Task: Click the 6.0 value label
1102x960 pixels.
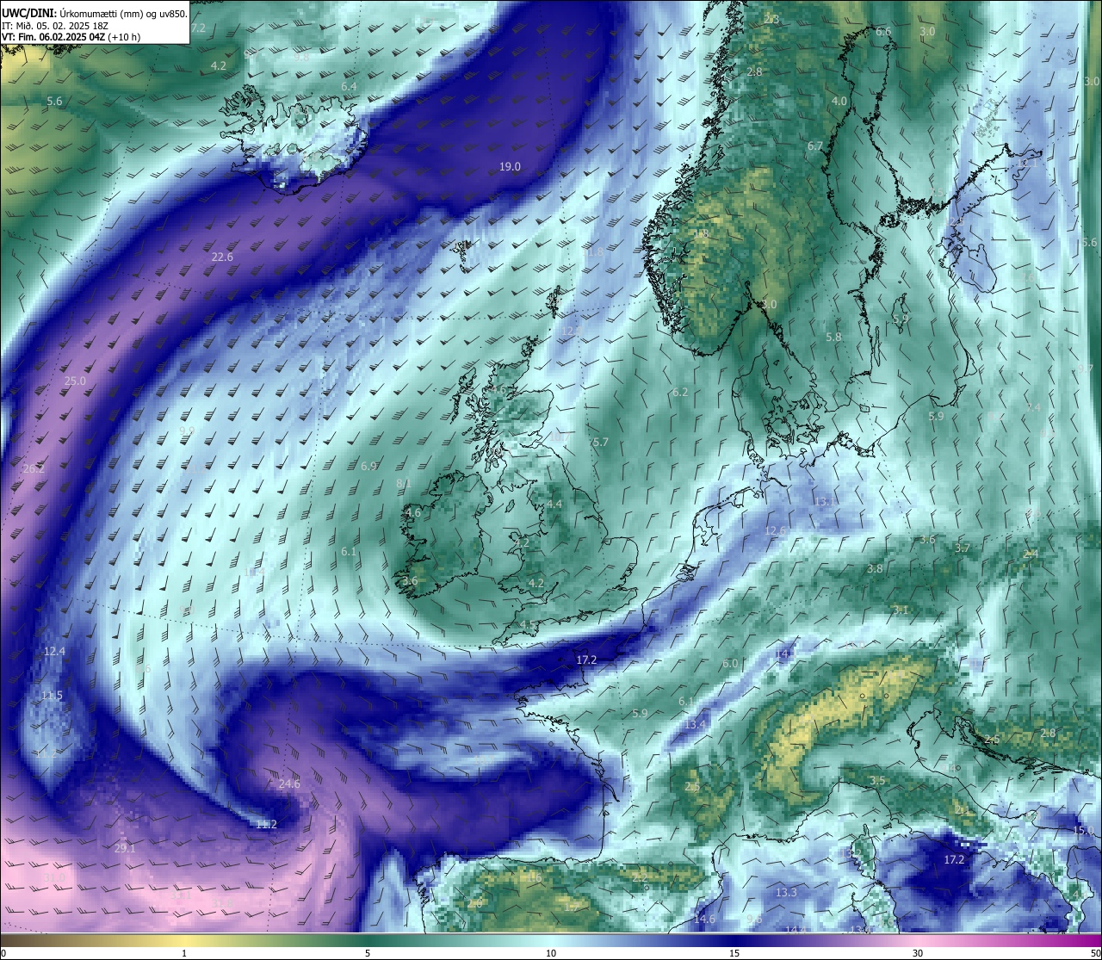Action: [730, 663]
